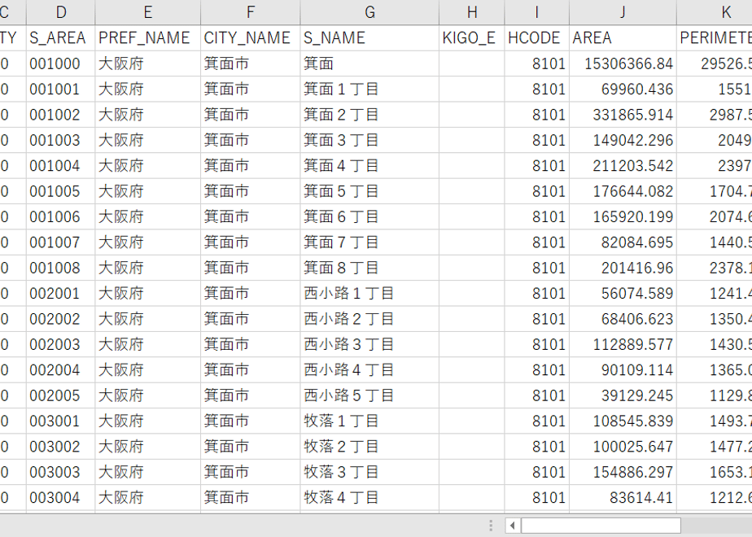Select column F header
The height and width of the screenshot is (537, 752).
click(251, 12)
